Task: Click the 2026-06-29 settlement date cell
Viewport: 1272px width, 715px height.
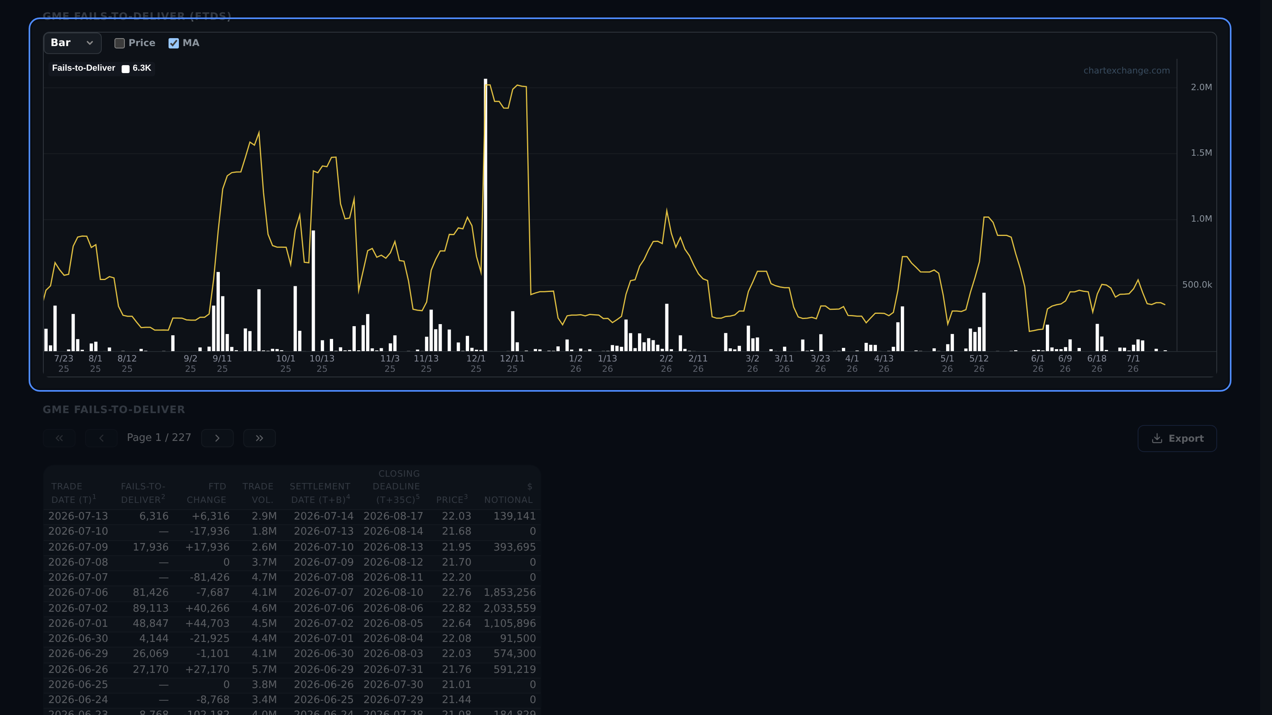Action: (324, 669)
